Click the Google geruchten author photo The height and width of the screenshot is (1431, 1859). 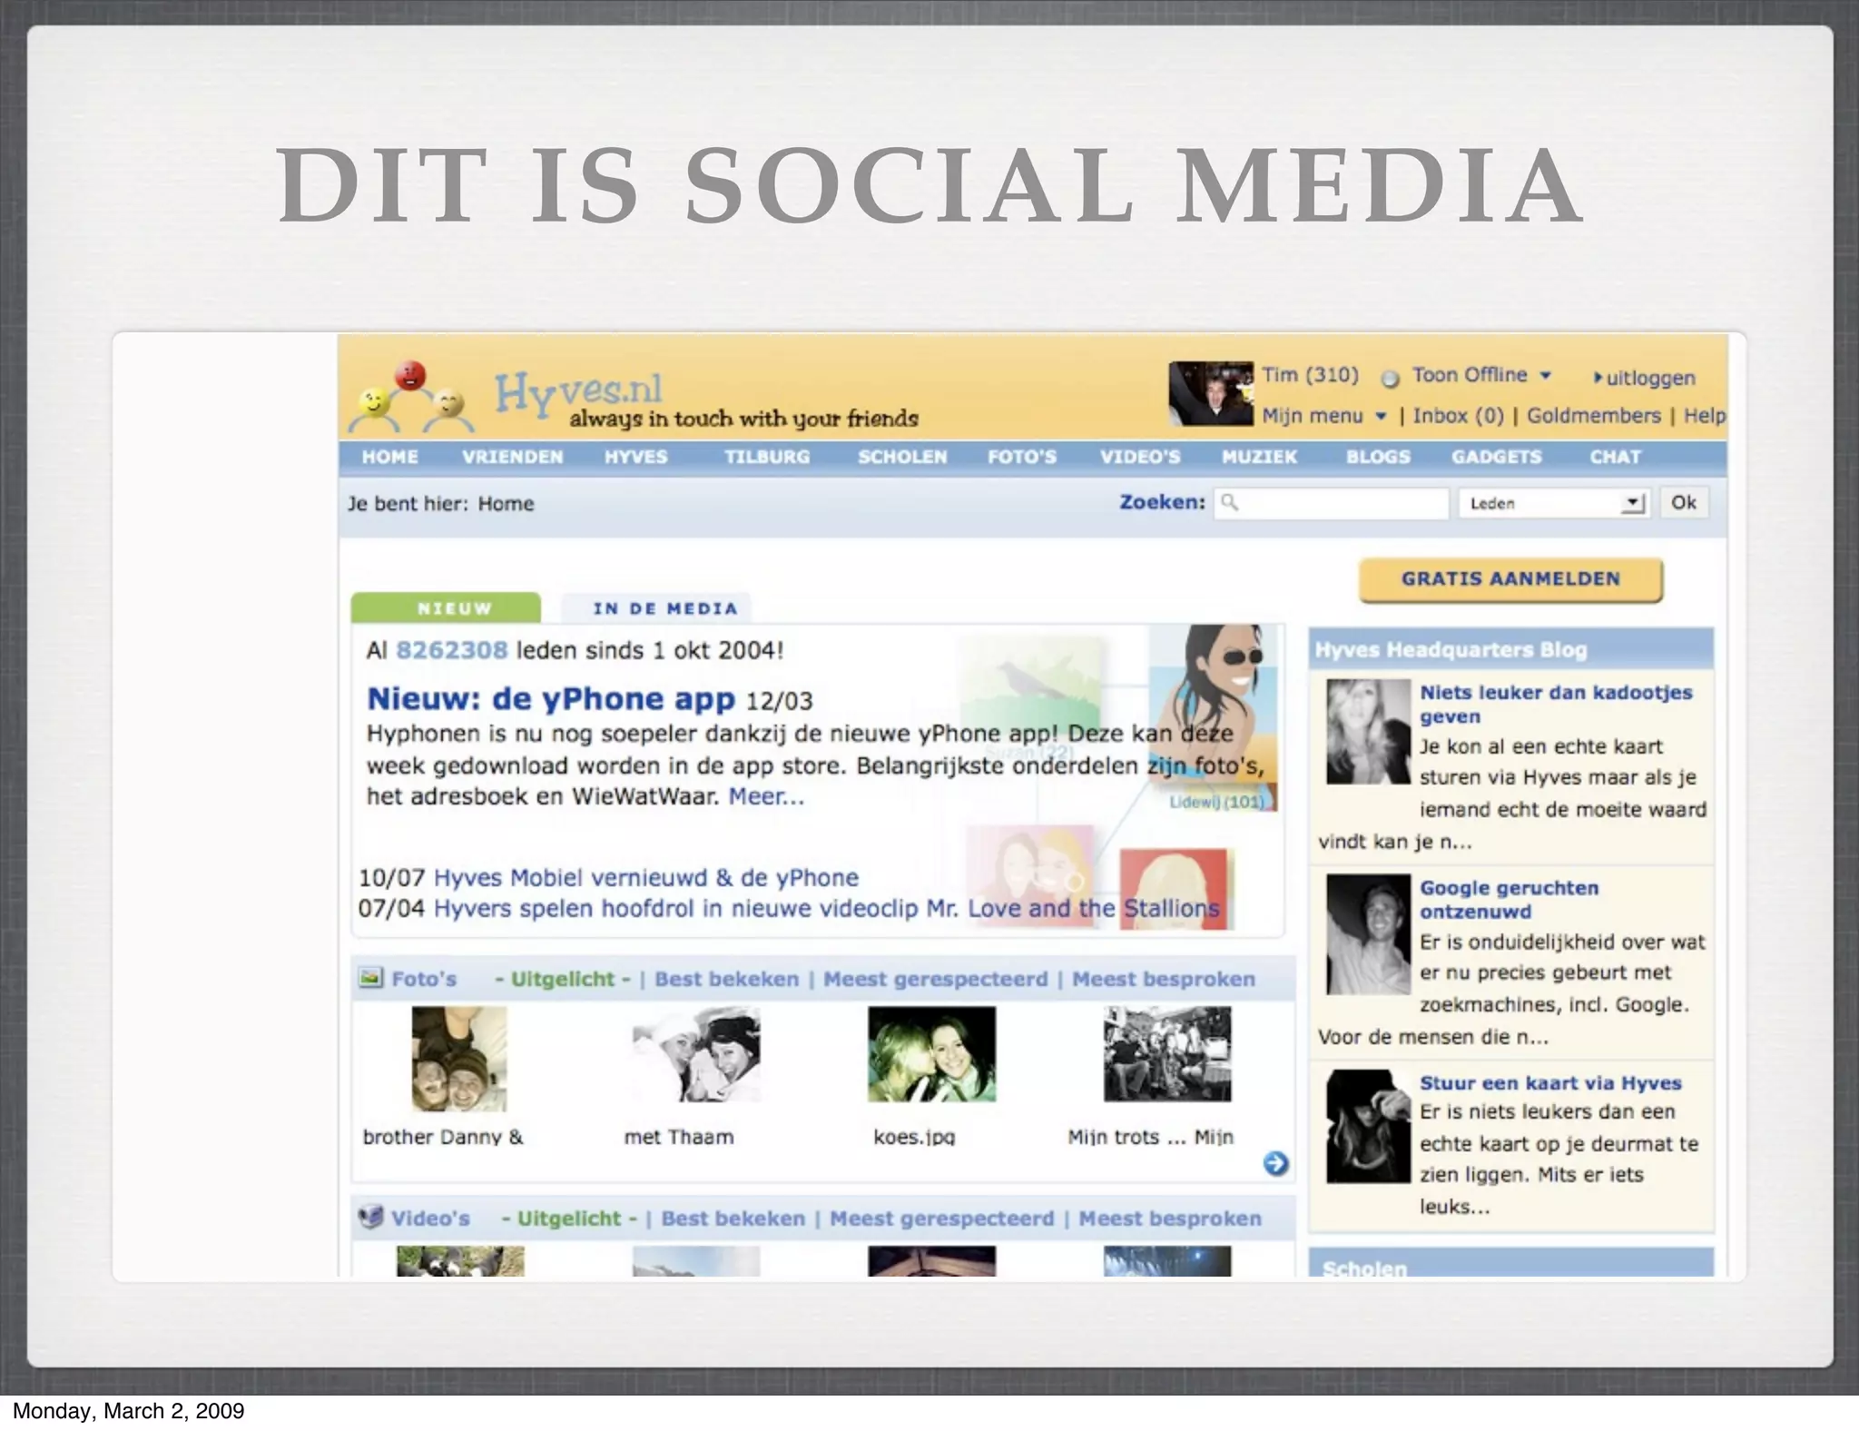(x=1368, y=934)
